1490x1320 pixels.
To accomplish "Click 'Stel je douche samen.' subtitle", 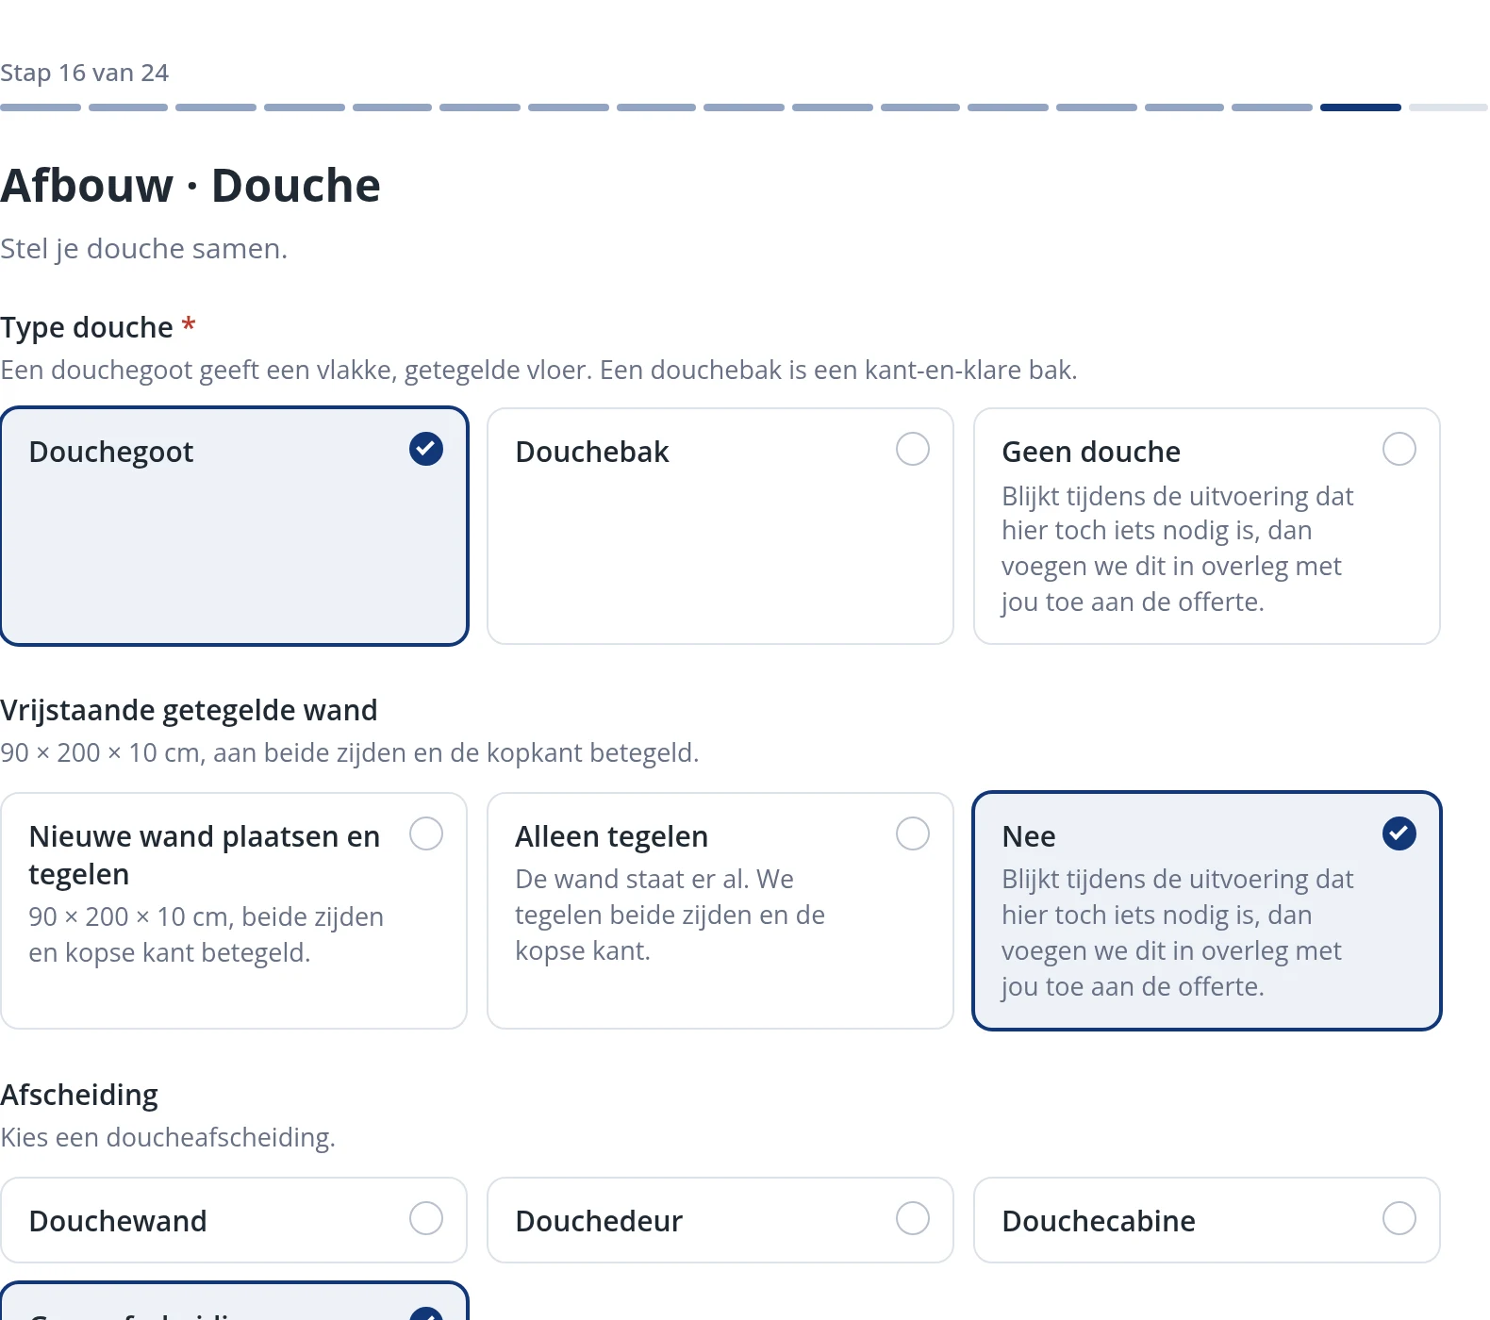I will click(143, 248).
